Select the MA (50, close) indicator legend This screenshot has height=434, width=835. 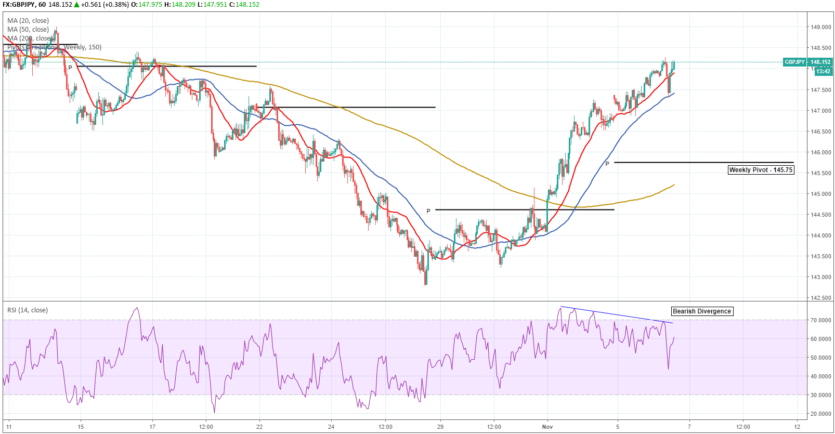point(28,30)
